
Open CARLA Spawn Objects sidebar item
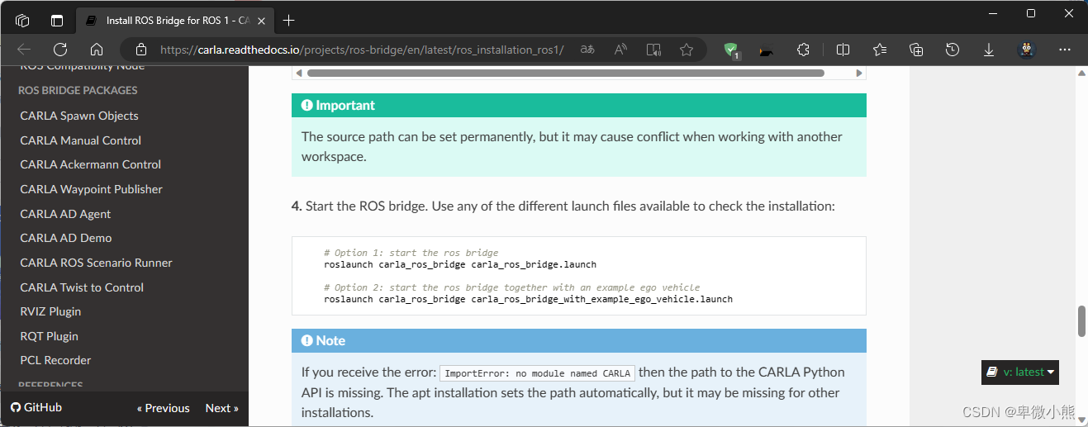coord(79,116)
